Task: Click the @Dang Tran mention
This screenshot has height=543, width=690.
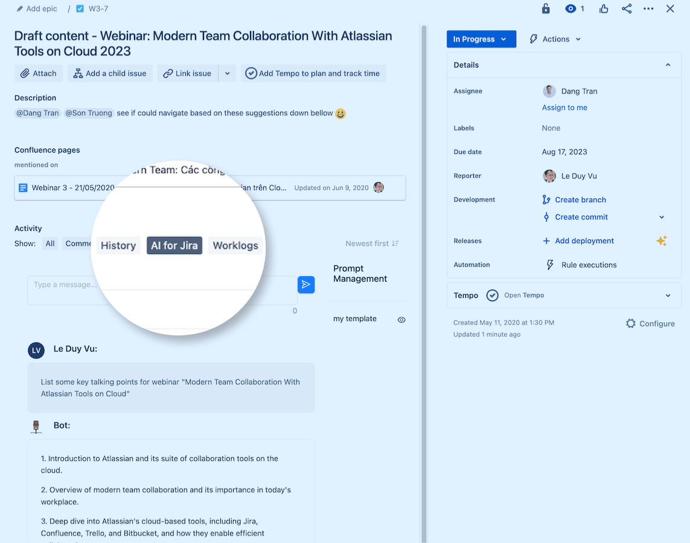Action: pyautogui.click(x=37, y=113)
